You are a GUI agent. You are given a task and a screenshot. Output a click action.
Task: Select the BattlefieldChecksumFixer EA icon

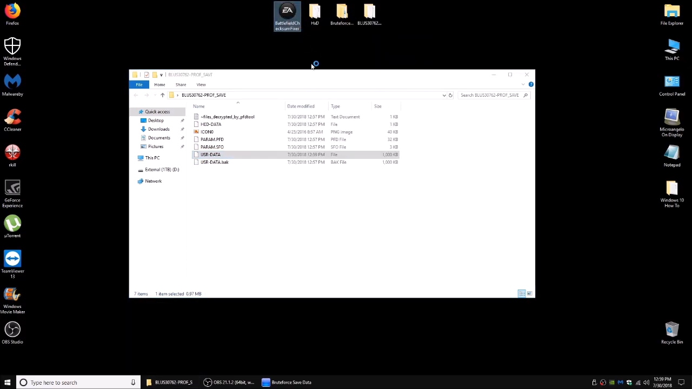pyautogui.click(x=287, y=17)
